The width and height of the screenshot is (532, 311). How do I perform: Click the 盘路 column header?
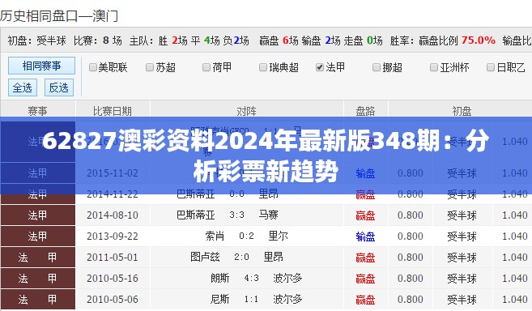tap(365, 111)
